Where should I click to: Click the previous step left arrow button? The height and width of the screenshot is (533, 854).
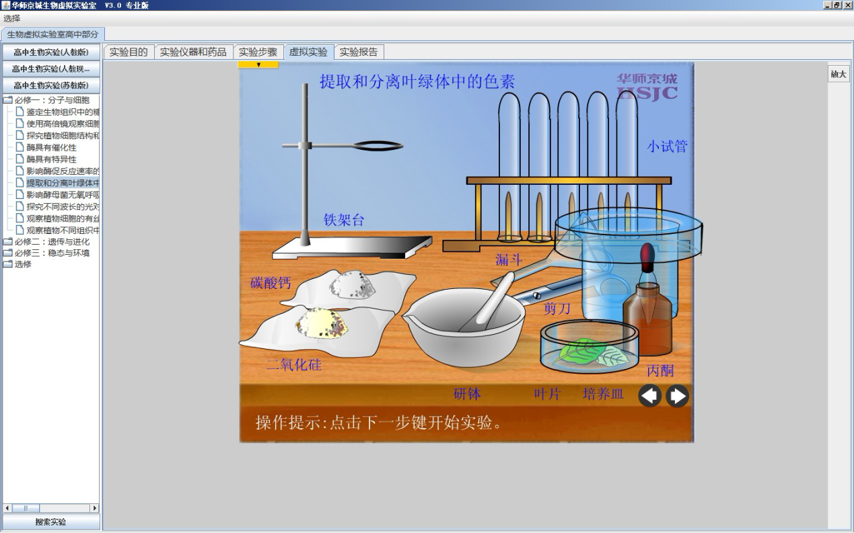tap(649, 397)
